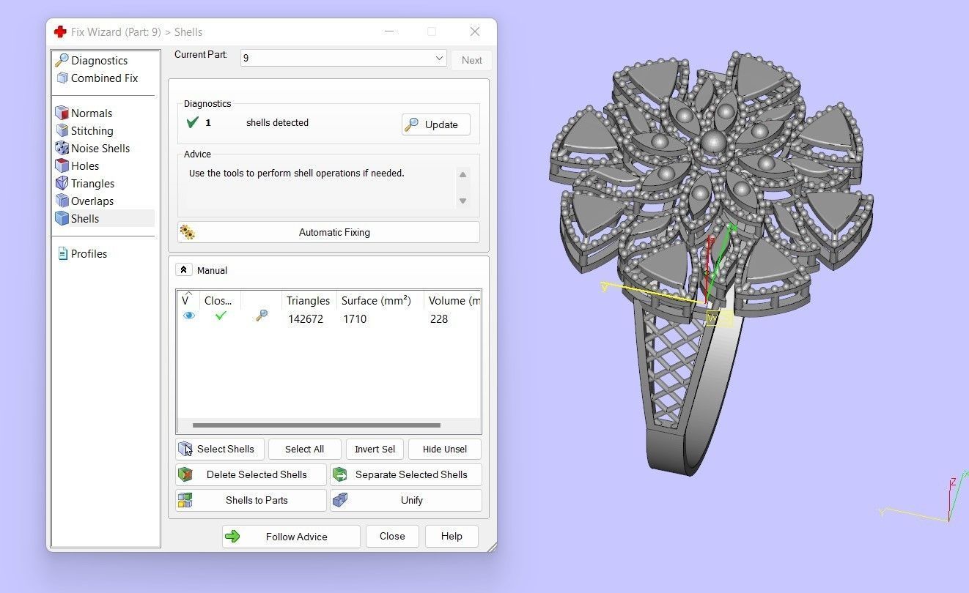Delete Selected Shells
This screenshot has width=969, height=593.
coord(251,474)
